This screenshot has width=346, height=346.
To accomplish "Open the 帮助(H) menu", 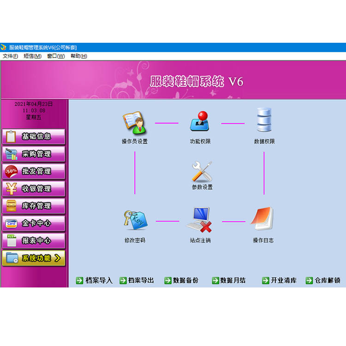I will 79,56.
